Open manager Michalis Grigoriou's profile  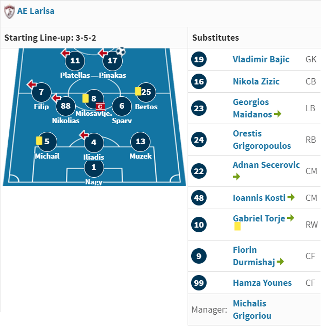coord(252,310)
